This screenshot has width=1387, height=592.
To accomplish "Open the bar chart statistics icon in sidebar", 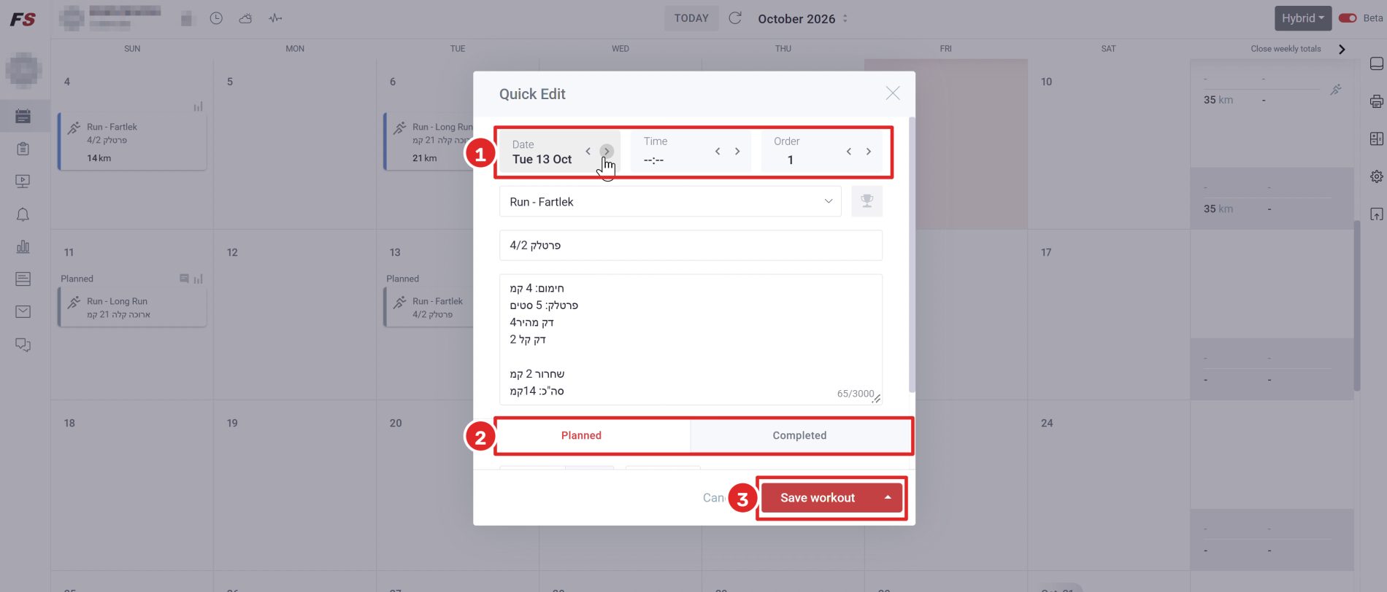I will (x=23, y=246).
